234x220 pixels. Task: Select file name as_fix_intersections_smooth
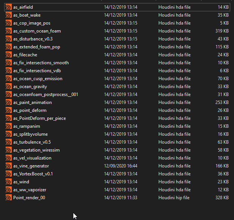coord(41,63)
